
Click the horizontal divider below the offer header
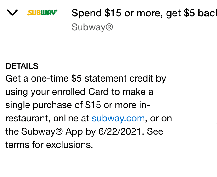pos(108,47)
